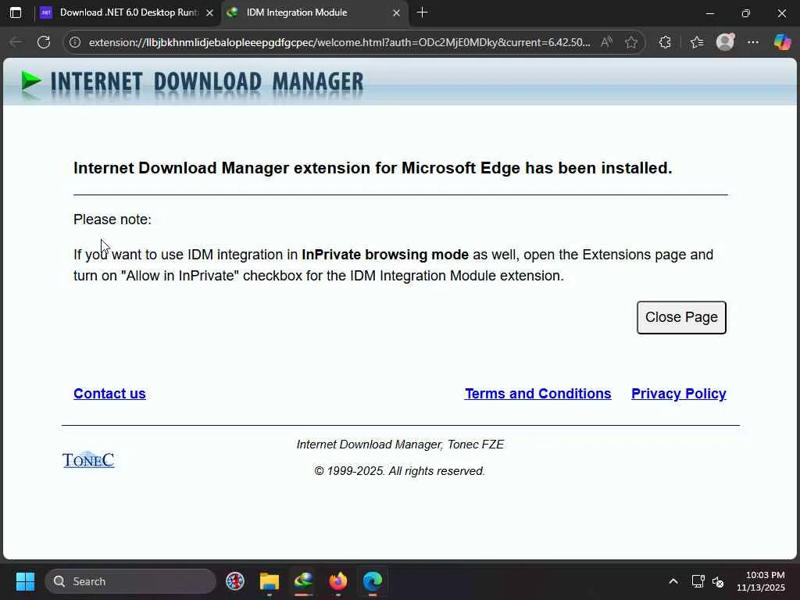Click the muted volume tray icon

point(718,581)
